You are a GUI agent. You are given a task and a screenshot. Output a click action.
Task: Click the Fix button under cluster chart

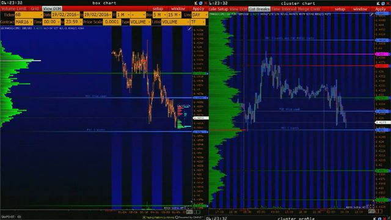click(x=371, y=211)
